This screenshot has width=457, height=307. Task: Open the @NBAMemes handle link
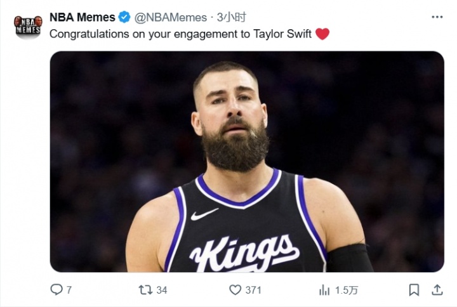[171, 17]
